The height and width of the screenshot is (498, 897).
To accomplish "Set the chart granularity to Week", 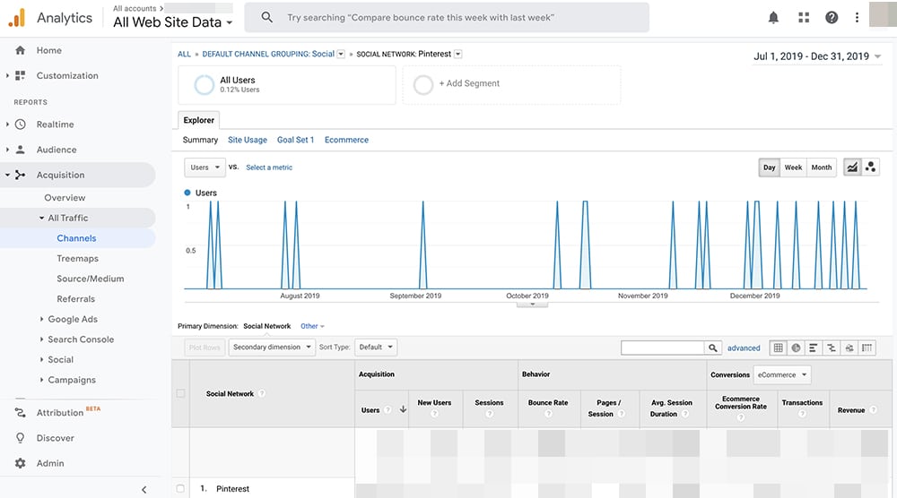I will click(793, 167).
